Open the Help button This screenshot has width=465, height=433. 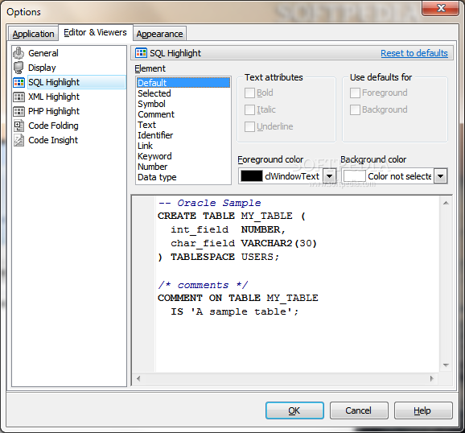point(423,410)
